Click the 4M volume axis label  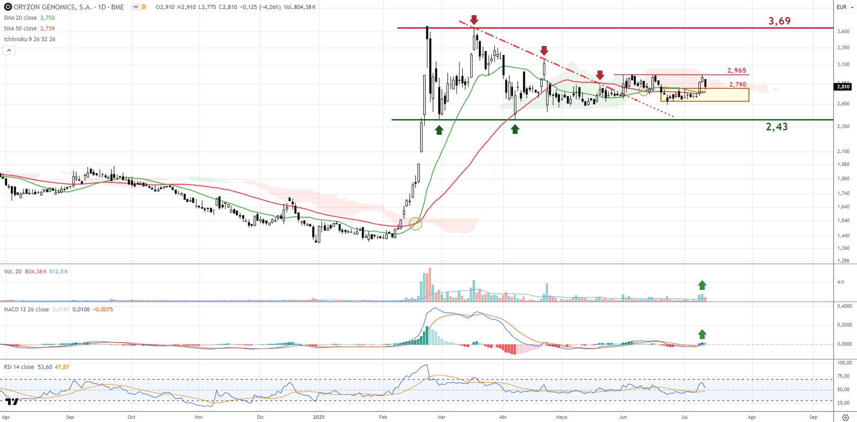coord(841,282)
